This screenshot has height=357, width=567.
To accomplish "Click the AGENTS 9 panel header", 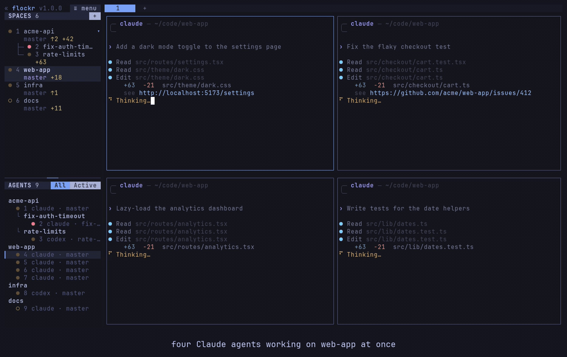I will click(x=23, y=185).
